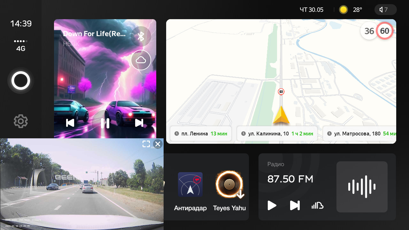Open the weather sun icon

343,10
